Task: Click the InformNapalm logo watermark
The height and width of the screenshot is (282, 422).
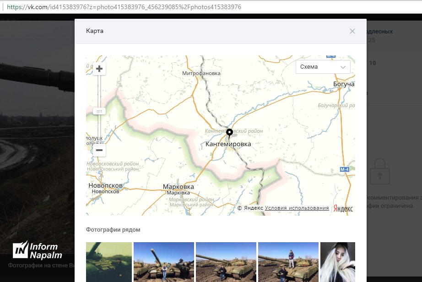Action: click(x=38, y=250)
